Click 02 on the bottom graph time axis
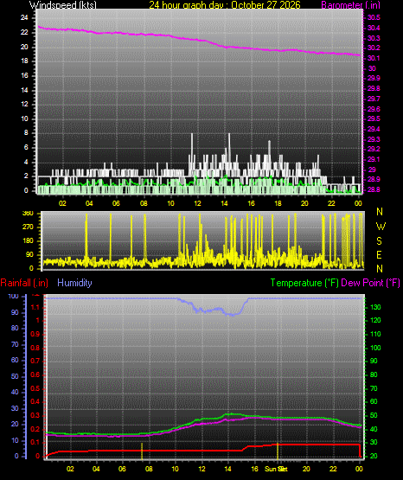Viewport: 403px width, 480px height. [x=70, y=469]
